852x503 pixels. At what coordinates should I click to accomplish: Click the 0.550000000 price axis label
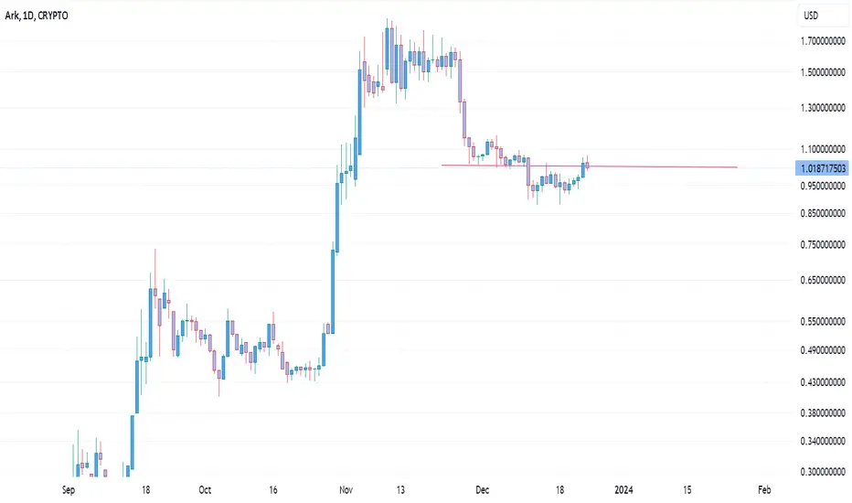point(823,321)
